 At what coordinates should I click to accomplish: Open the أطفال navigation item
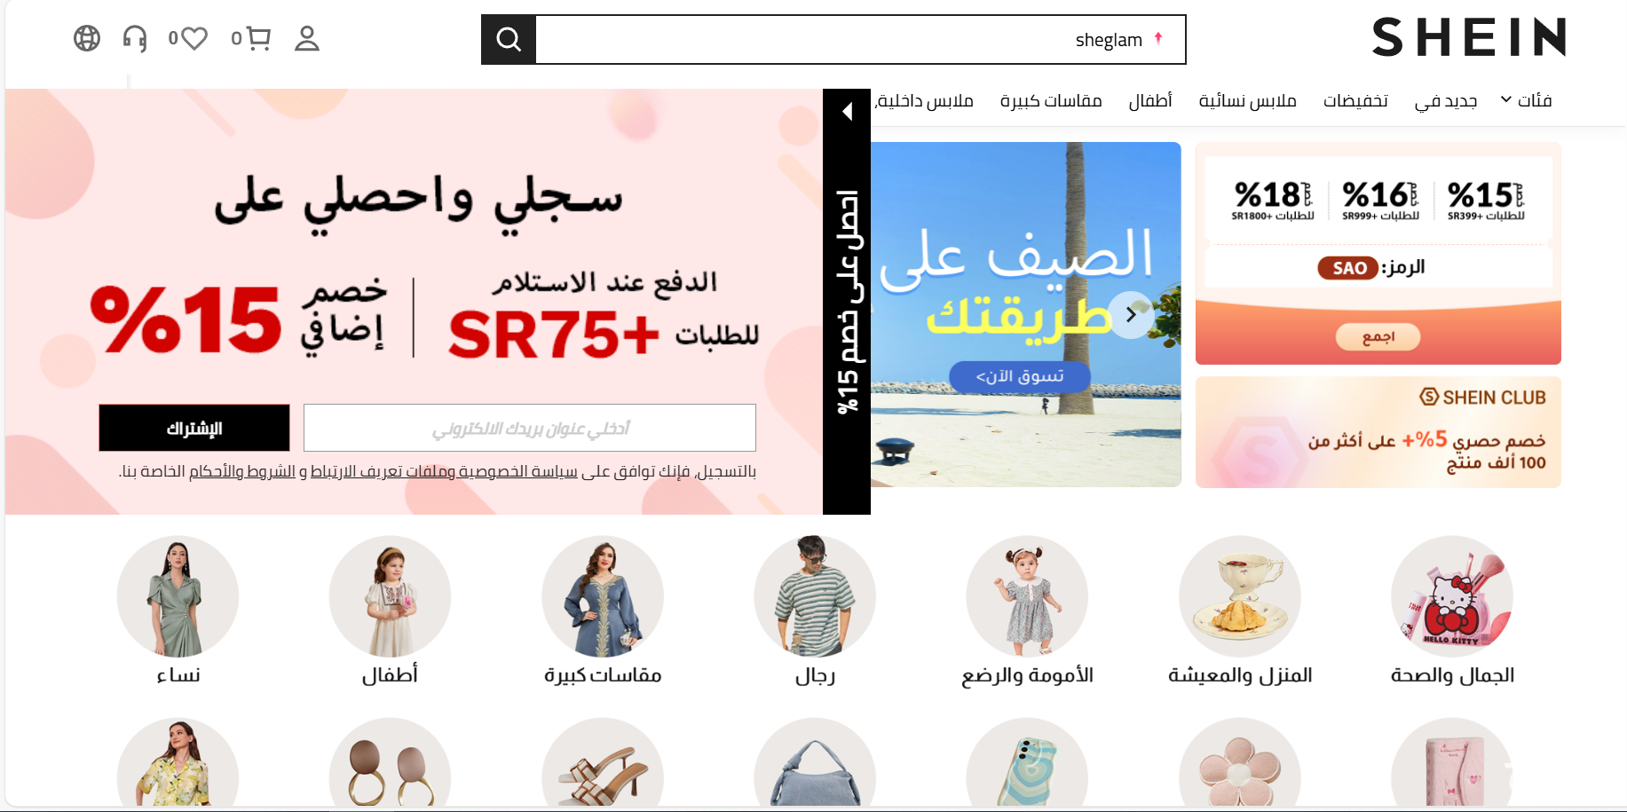[x=1150, y=100]
